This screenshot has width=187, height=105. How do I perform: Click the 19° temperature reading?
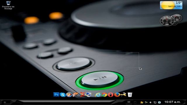[179, 3]
